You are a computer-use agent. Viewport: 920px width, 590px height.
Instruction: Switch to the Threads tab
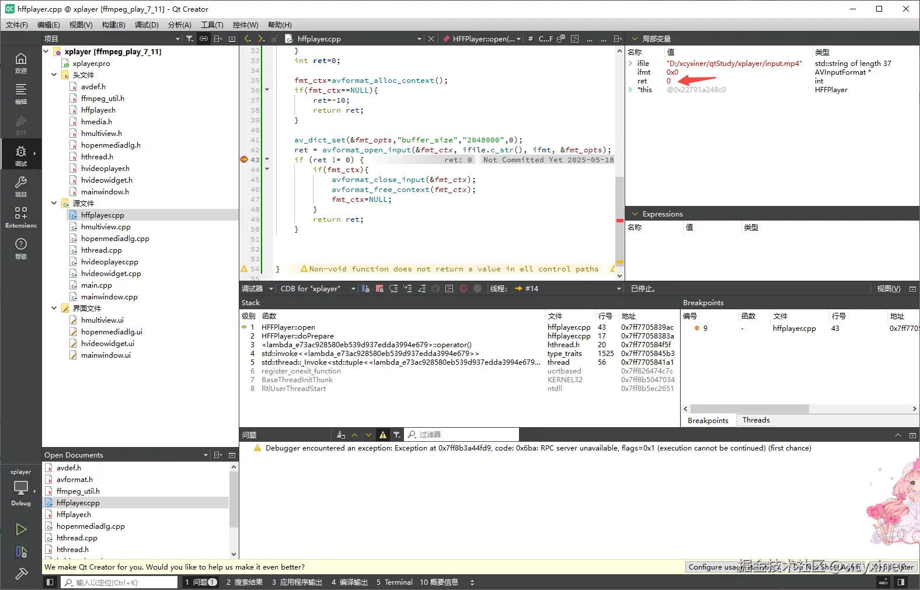tap(756, 420)
